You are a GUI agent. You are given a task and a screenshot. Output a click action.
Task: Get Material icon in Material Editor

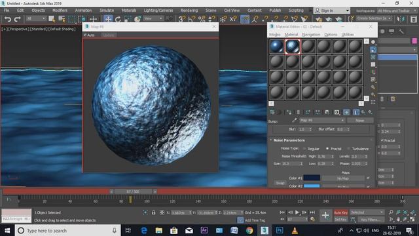pyautogui.click(x=272, y=112)
